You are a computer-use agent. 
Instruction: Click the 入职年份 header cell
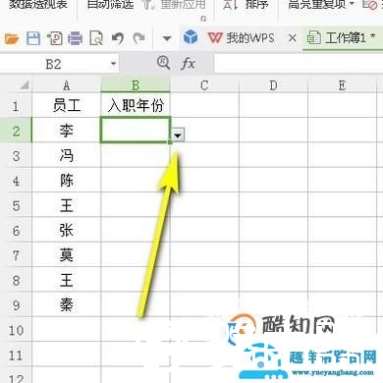(x=136, y=105)
